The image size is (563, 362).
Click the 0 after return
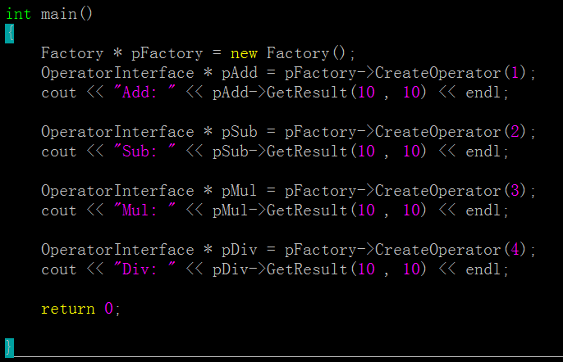(x=109, y=309)
